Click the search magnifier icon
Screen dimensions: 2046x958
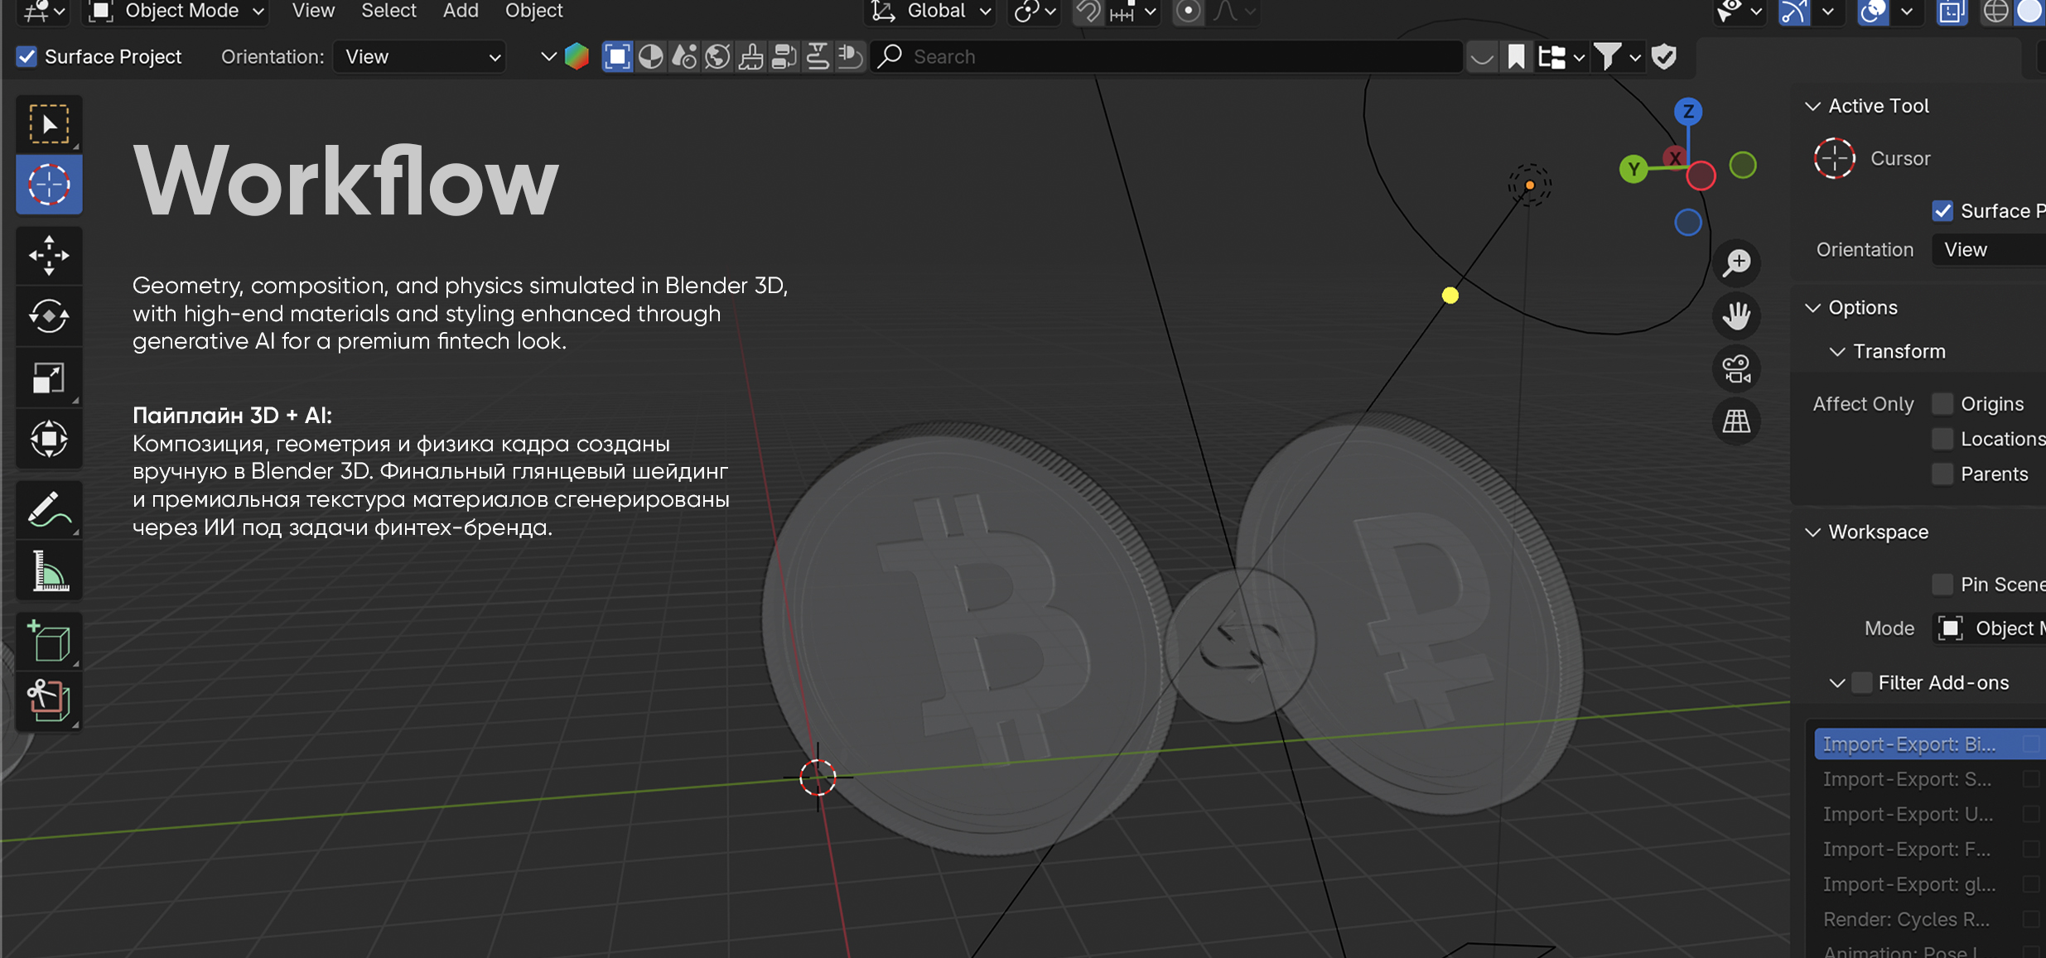click(890, 56)
